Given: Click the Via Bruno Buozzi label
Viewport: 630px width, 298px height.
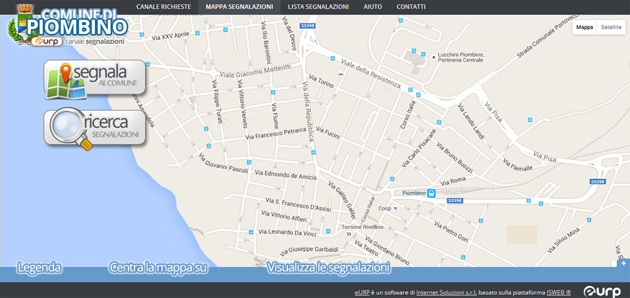Looking at the screenshot, I should [455, 158].
